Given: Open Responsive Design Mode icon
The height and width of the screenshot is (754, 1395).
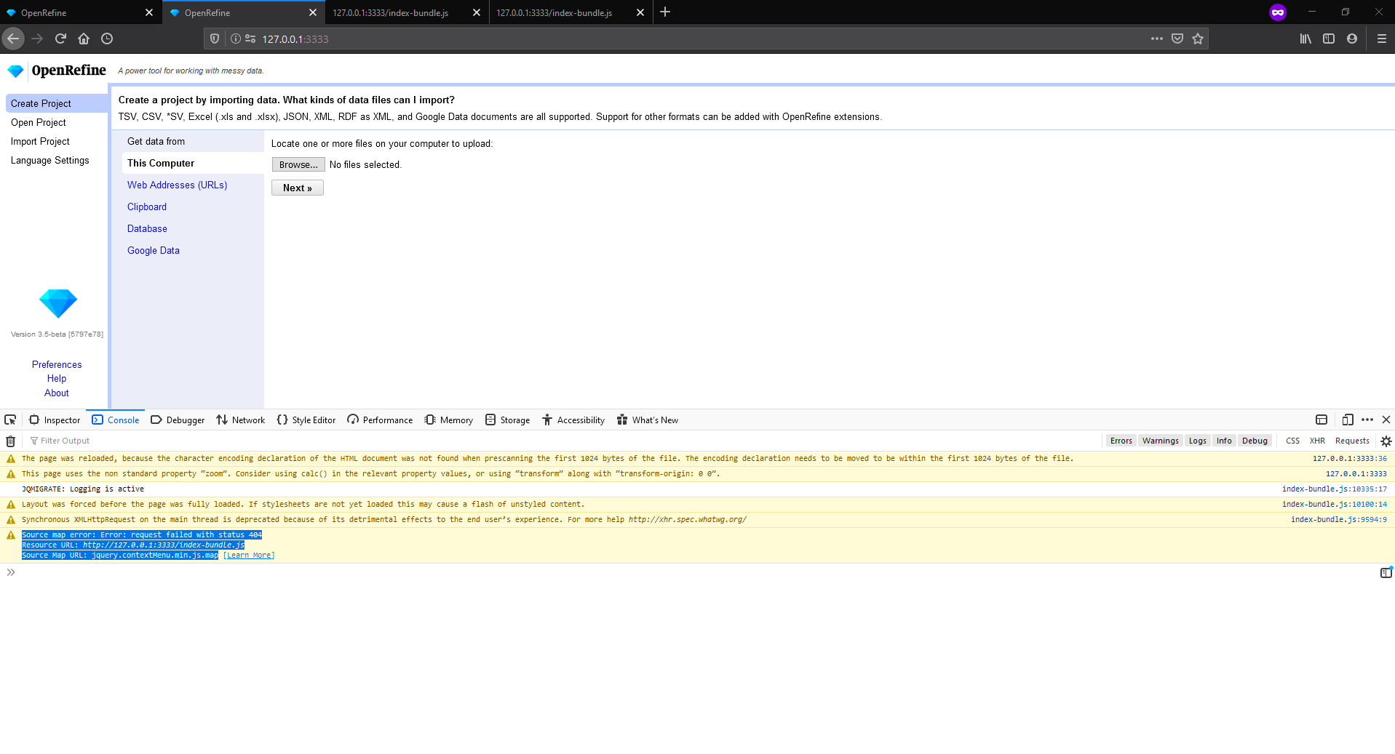Looking at the screenshot, I should coord(1348,420).
